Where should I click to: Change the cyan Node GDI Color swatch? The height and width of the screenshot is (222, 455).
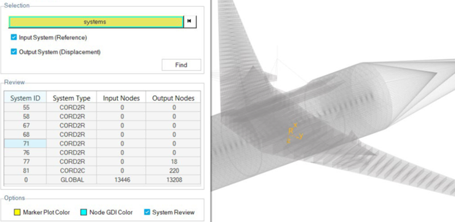pos(84,212)
